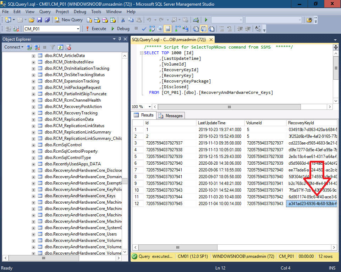Parse the query with the blue checkmark
Viewport: 341px width, 272px height.
[x=144, y=29]
